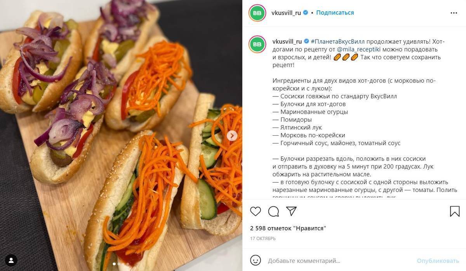Open the 17 октября post date link

(263, 238)
